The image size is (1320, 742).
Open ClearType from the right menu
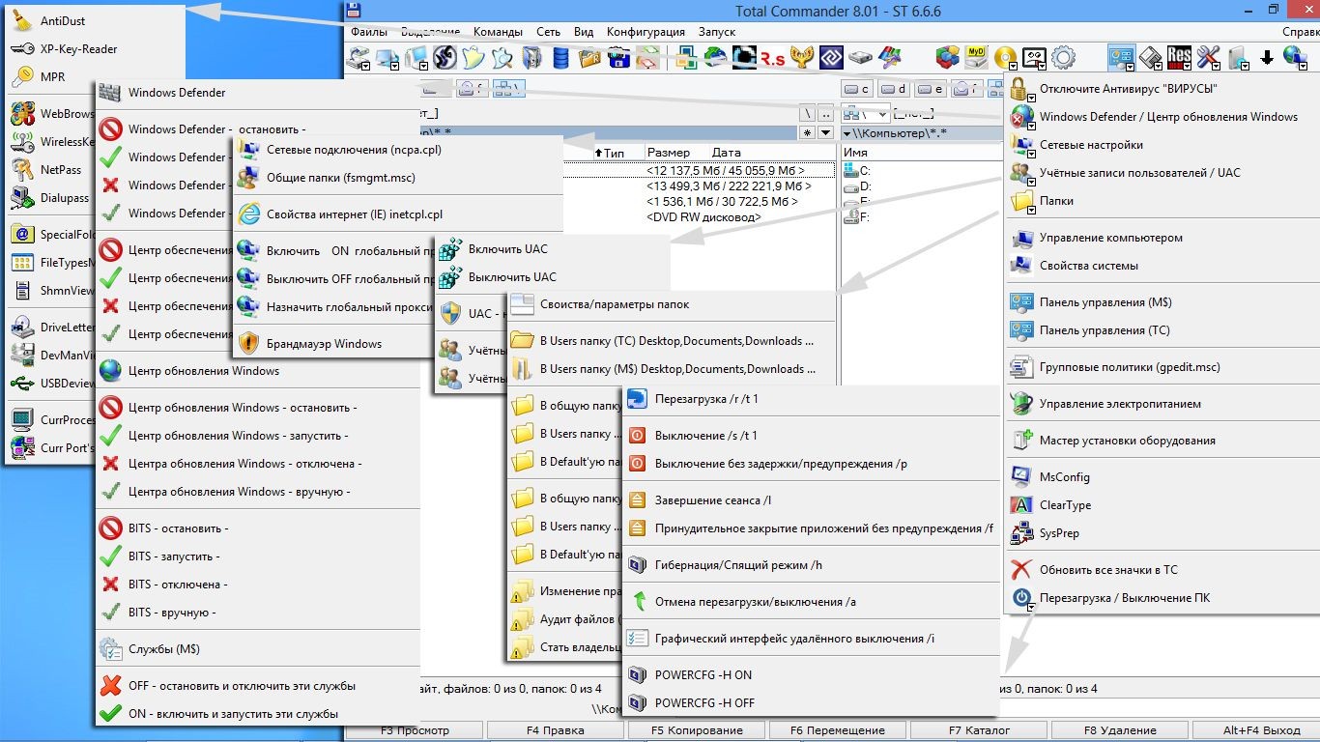[1160, 504]
